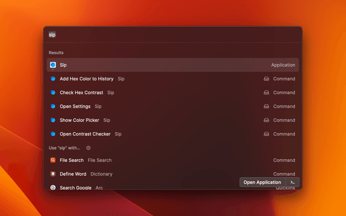Viewport: 346px width, 216px height.
Task: Click the Sip application icon in results
Action: click(x=53, y=65)
